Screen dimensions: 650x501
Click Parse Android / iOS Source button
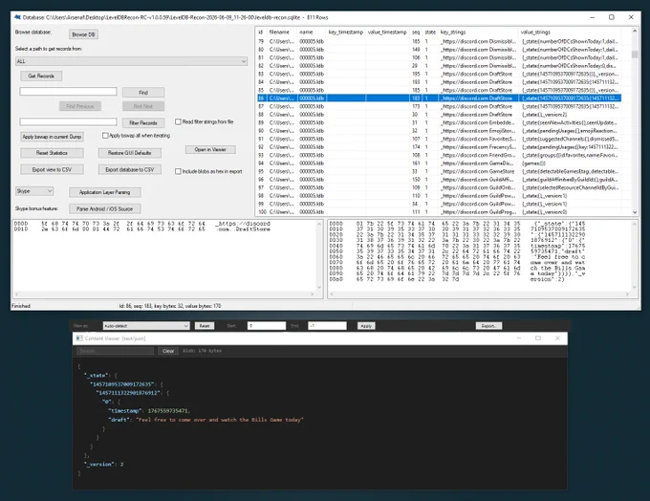point(105,209)
